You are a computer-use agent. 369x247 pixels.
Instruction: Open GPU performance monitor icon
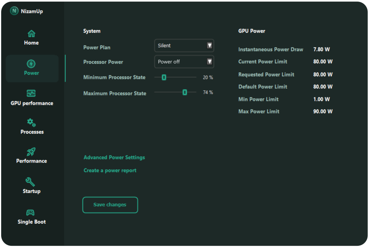click(31, 93)
